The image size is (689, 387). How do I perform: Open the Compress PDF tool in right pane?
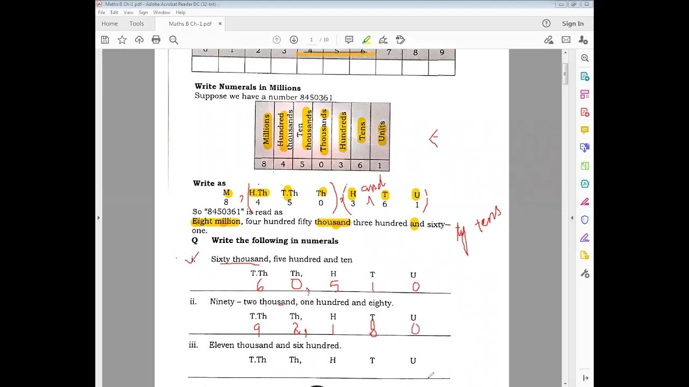[x=585, y=166]
